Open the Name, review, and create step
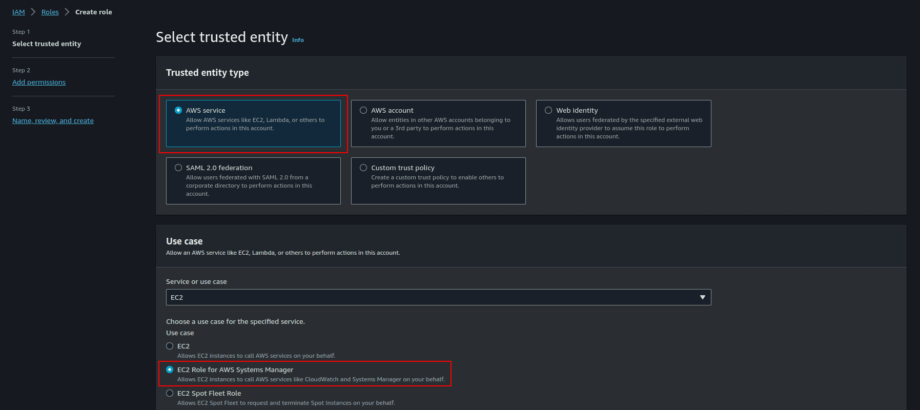This screenshot has width=920, height=410. [x=53, y=120]
